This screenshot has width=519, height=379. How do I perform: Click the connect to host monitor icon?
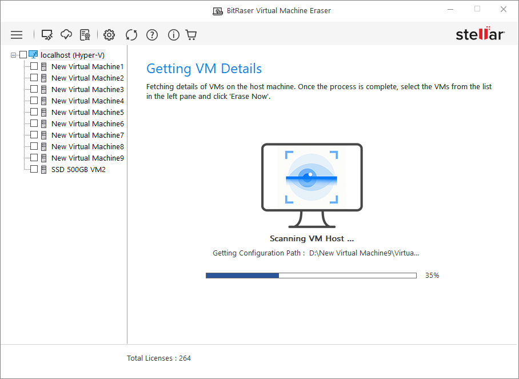point(47,35)
